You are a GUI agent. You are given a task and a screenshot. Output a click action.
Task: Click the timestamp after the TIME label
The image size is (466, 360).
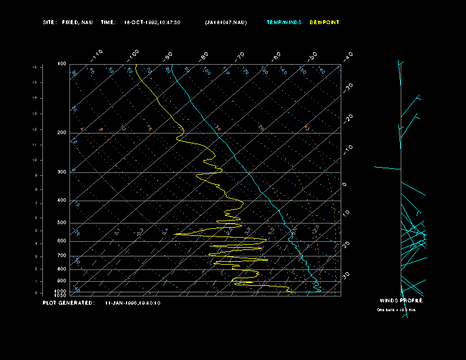click(152, 22)
